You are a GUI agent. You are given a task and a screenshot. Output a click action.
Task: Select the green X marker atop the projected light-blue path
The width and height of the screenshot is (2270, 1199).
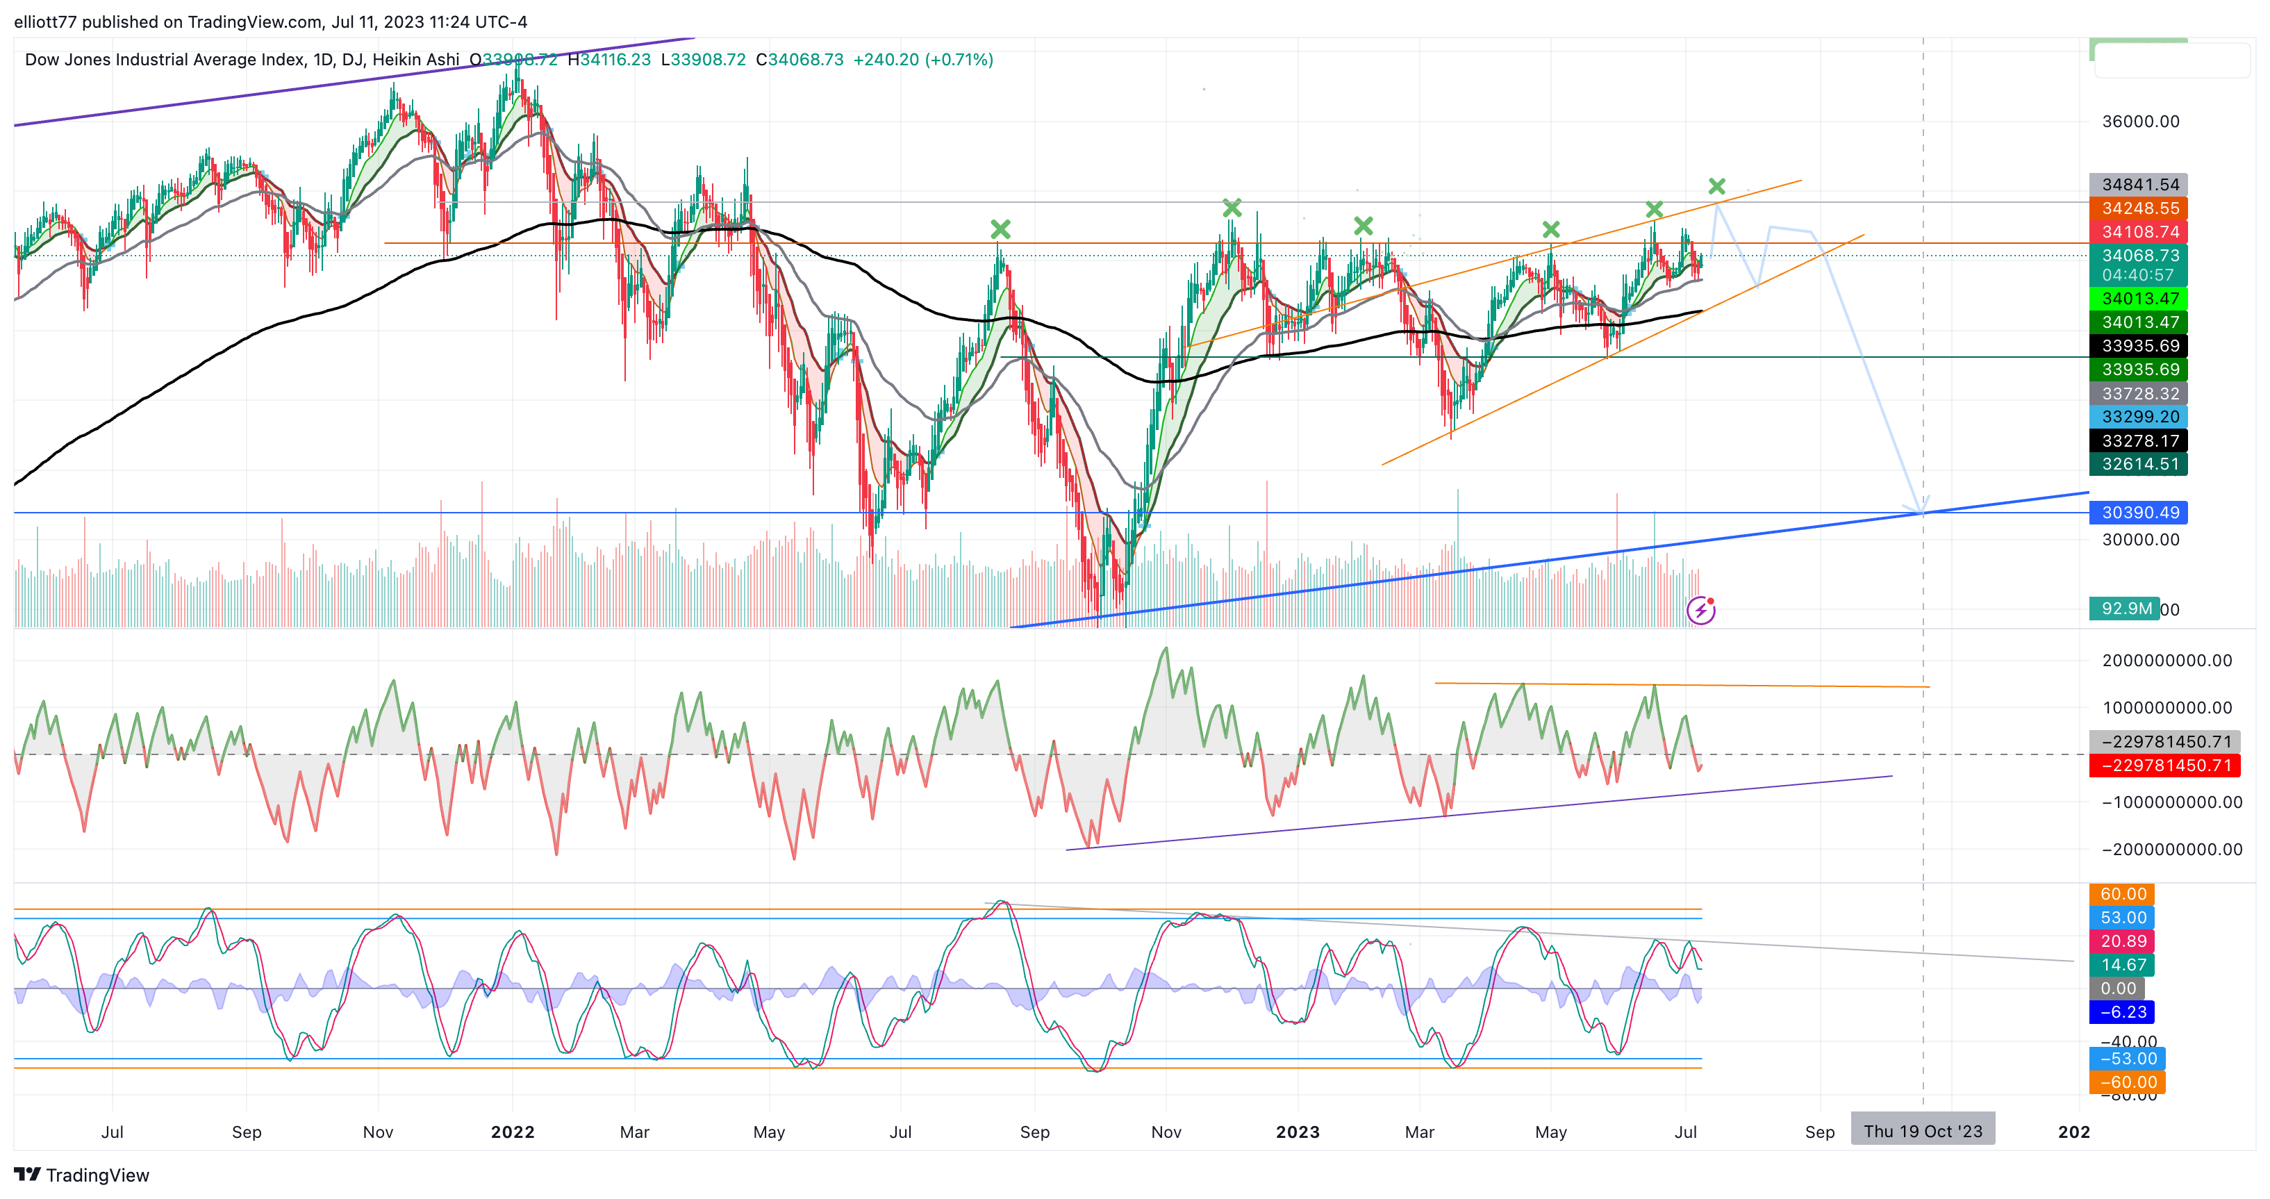click(x=1716, y=186)
